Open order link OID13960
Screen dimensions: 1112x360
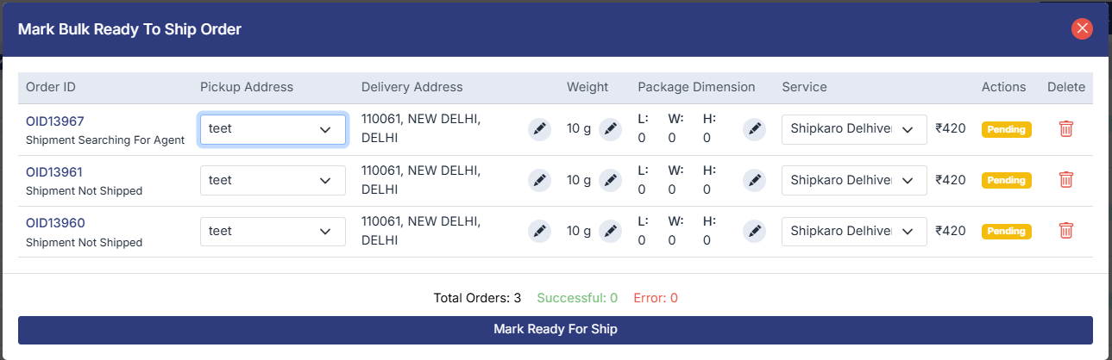[55, 223]
